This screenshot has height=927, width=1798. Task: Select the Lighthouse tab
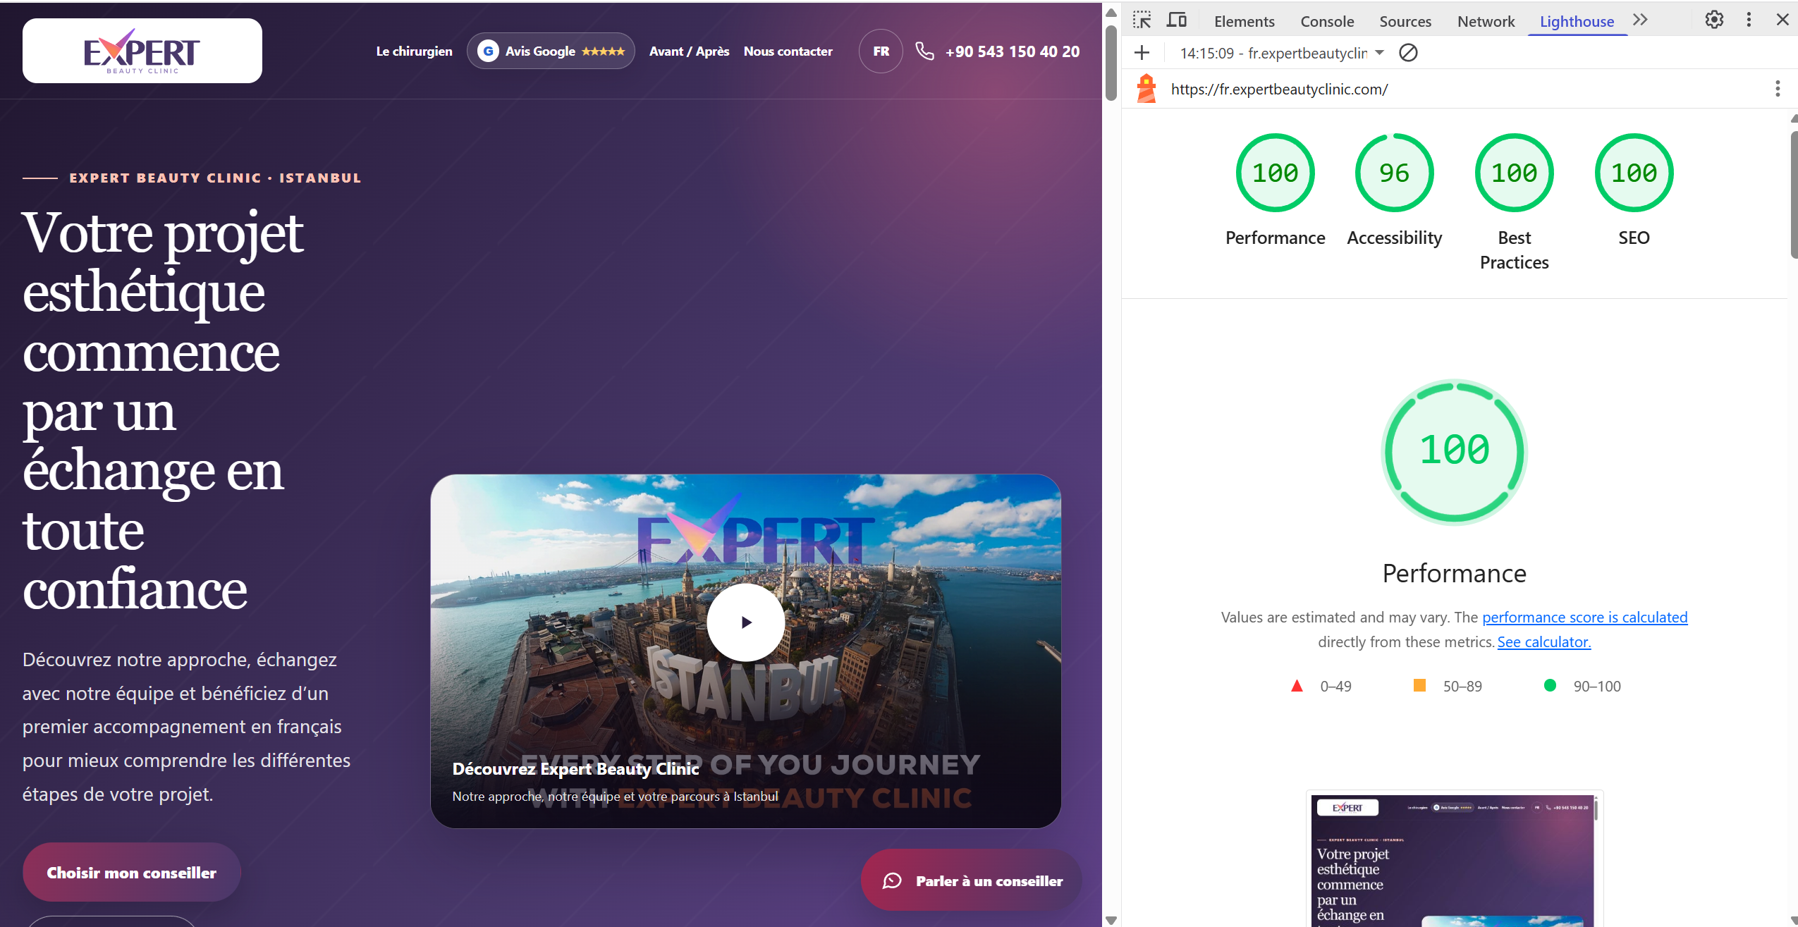[1577, 21]
